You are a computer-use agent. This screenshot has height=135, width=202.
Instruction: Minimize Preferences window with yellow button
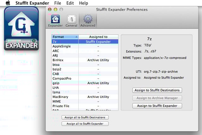point(56,9)
